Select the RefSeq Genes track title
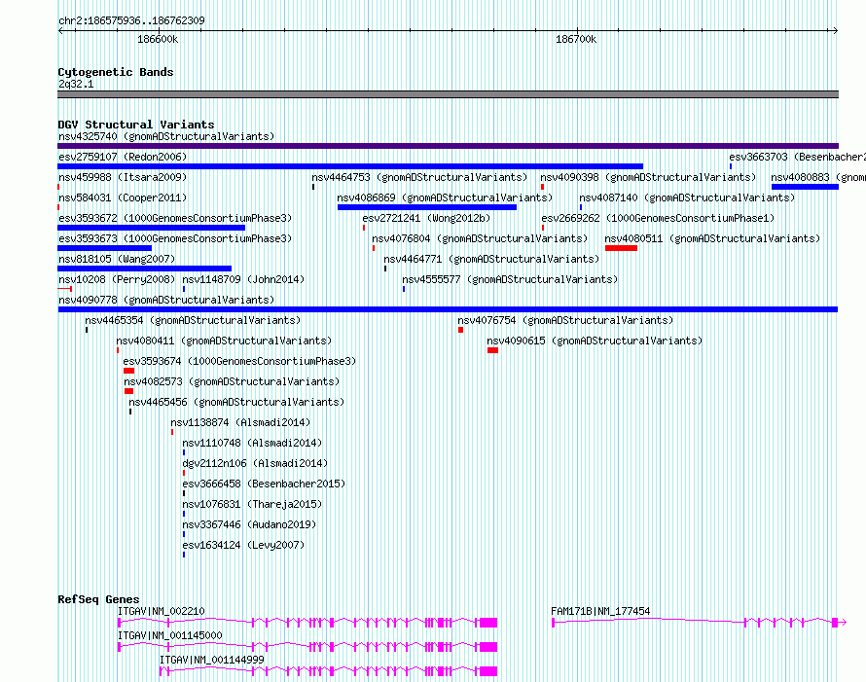This screenshot has height=682, width=866. click(x=98, y=599)
